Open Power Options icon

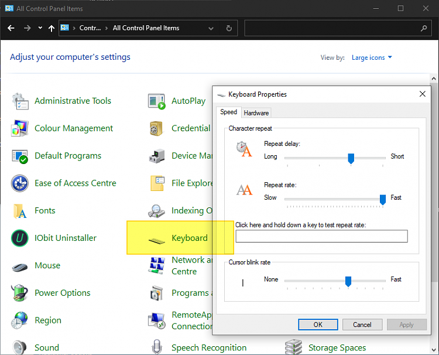(20, 293)
